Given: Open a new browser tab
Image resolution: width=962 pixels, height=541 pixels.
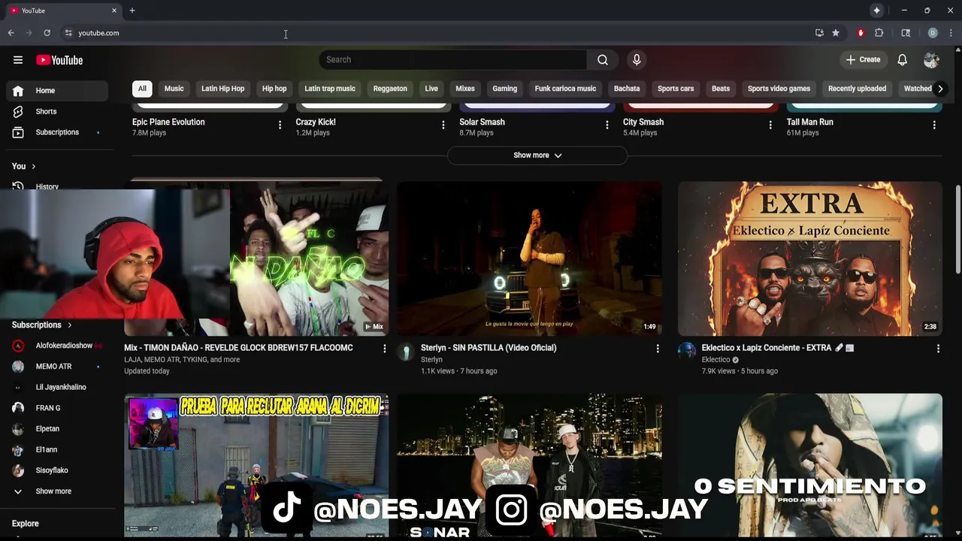Looking at the screenshot, I should 132,11.
